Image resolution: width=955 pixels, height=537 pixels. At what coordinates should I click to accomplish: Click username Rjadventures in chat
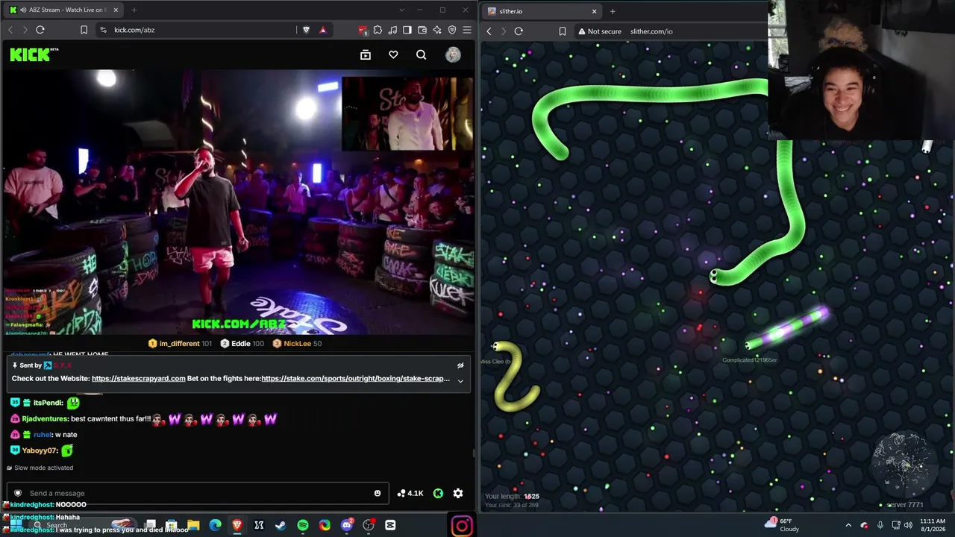44,419
